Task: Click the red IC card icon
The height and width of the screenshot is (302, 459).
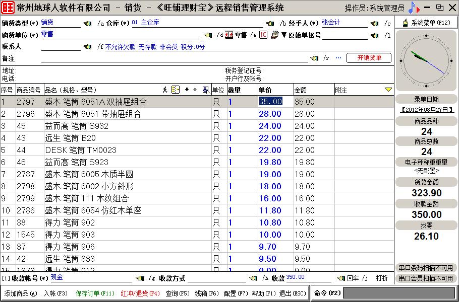Action: click(x=263, y=35)
